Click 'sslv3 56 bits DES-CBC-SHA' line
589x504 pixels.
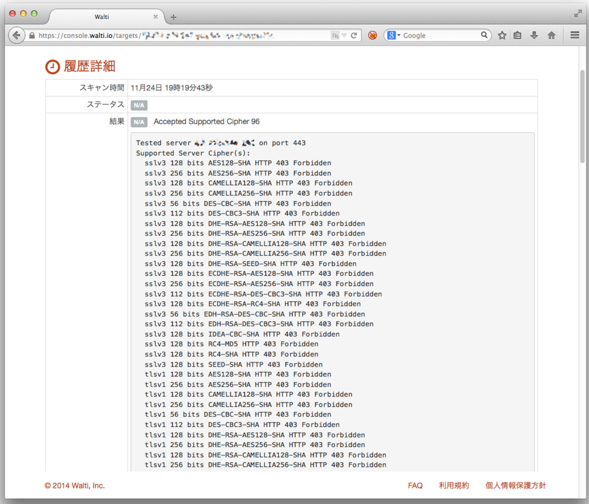point(238,203)
